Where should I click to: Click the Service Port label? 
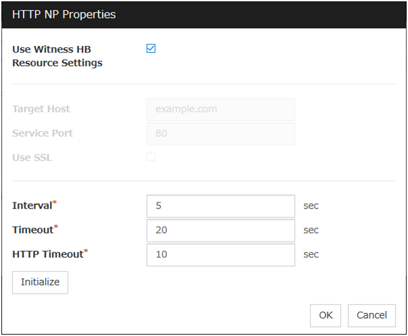pos(43,133)
